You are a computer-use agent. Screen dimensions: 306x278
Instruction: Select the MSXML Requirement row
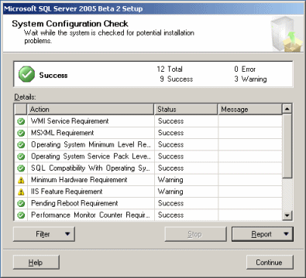148,133
